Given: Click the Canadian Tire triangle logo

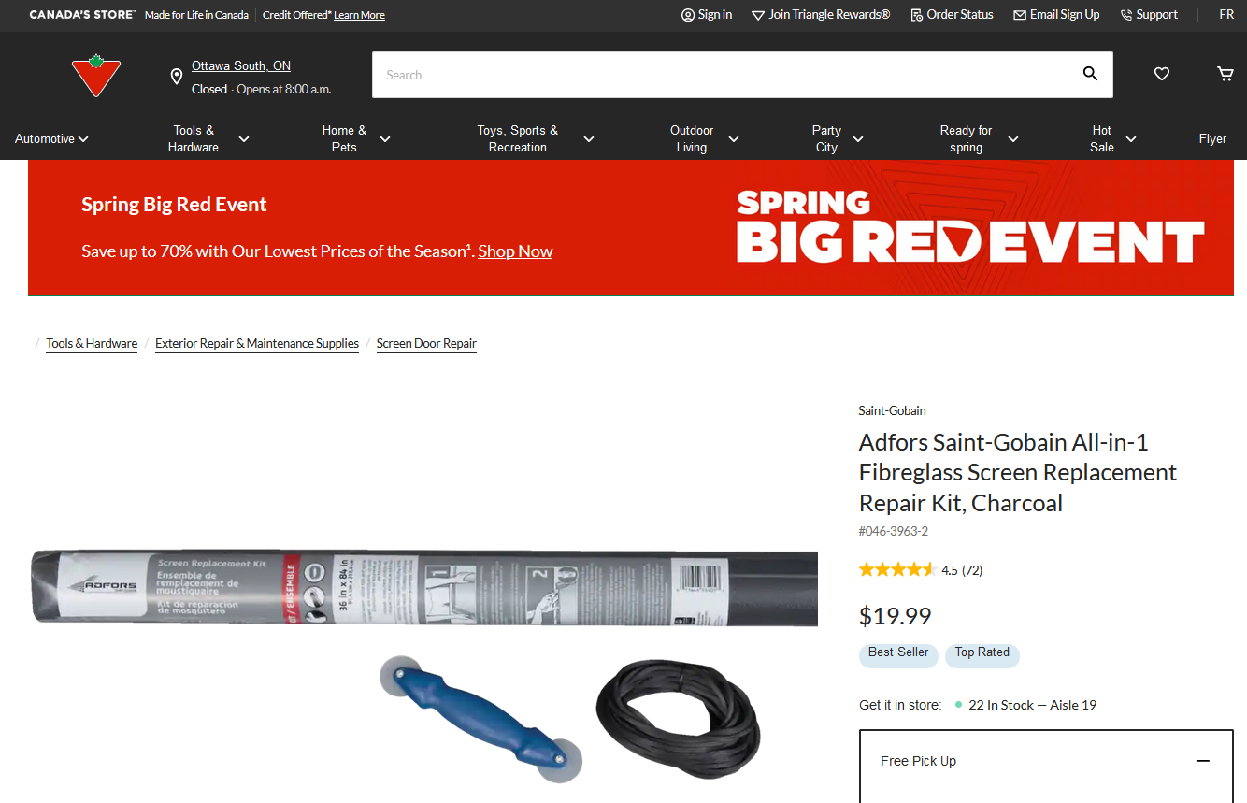Looking at the screenshot, I should coord(96,76).
